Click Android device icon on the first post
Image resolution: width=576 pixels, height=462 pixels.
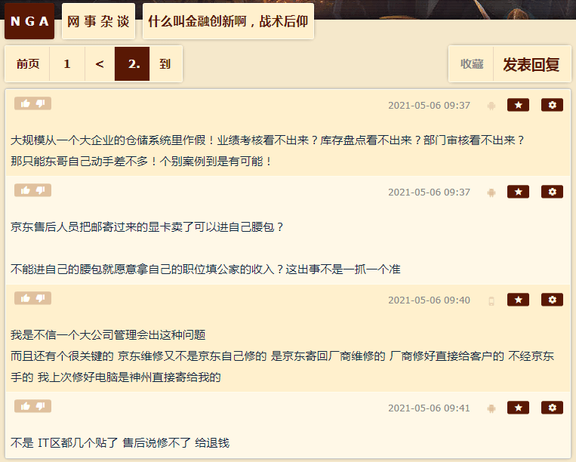pyautogui.click(x=491, y=106)
